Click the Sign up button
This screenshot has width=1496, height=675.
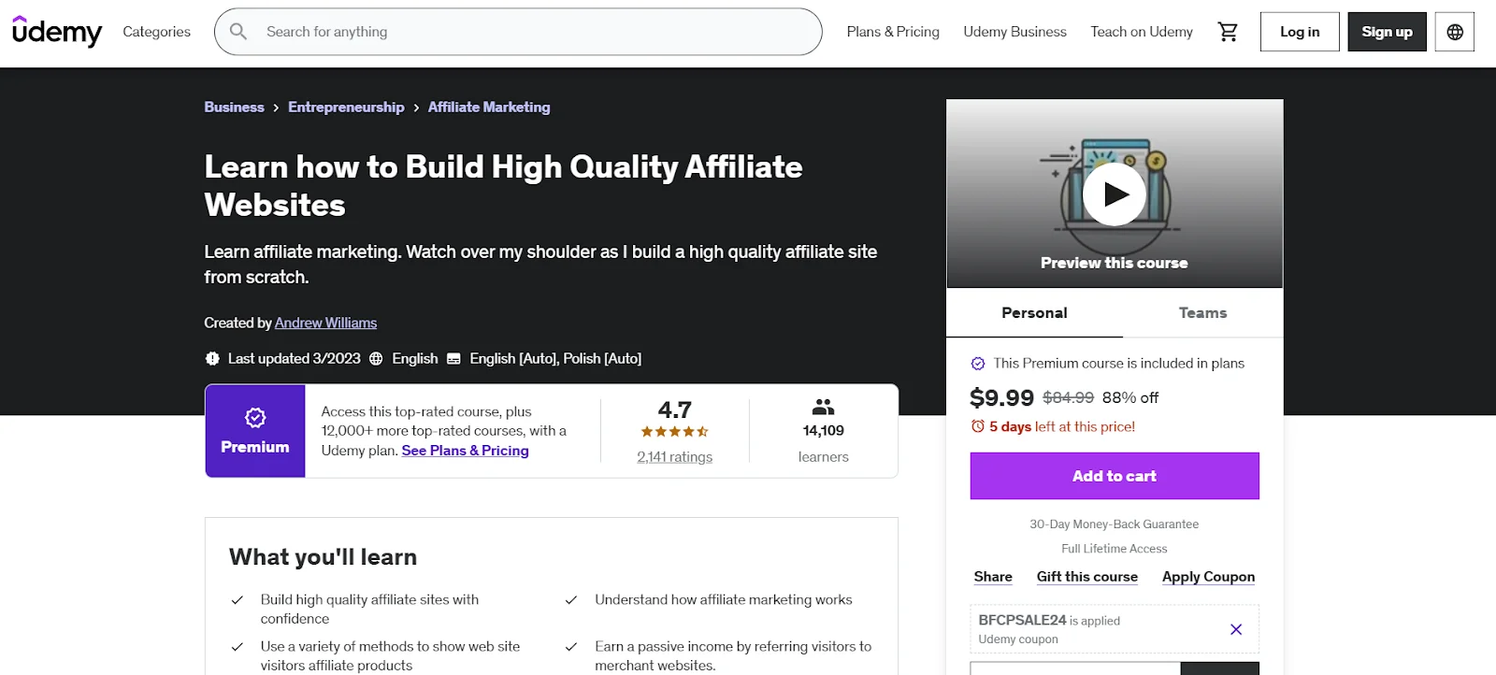click(1387, 31)
